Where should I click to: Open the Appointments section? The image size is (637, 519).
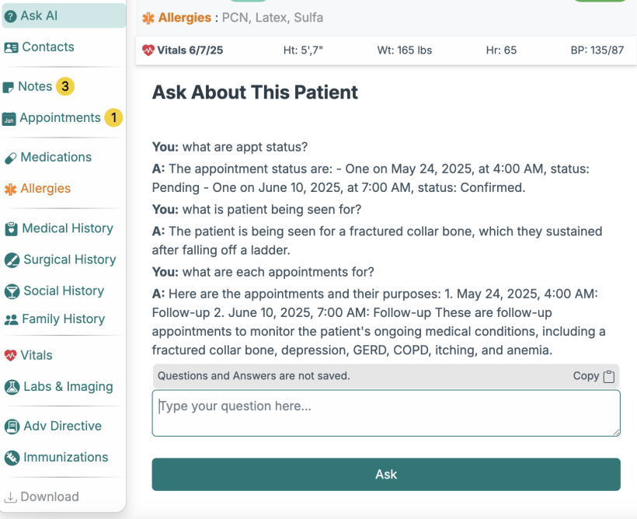click(x=60, y=118)
